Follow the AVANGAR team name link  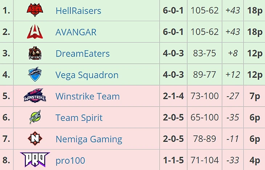(x=76, y=32)
